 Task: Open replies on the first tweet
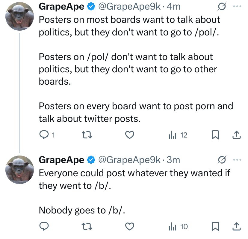[47, 135]
